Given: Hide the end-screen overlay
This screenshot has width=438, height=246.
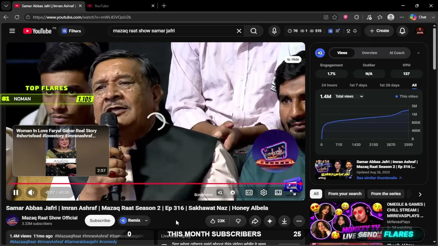Looking at the screenshot, I should pos(293,59).
